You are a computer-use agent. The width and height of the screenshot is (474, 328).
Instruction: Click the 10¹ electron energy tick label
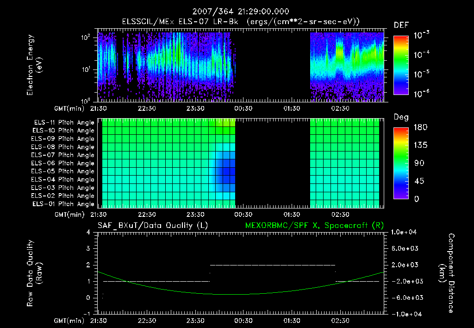[86, 69]
